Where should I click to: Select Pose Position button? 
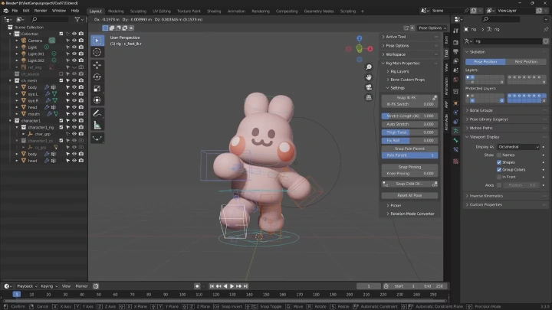(x=485, y=62)
